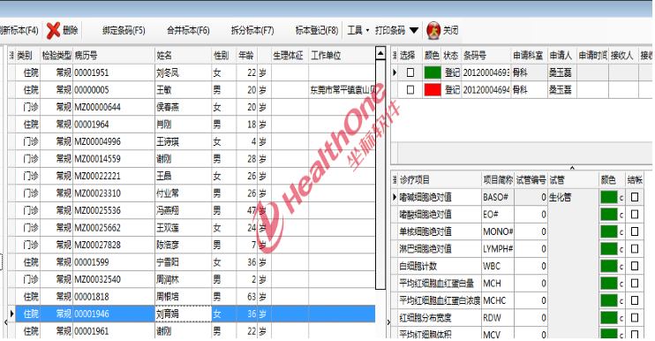Viewport: 655px width, 341px height.
Task: Click the red close icon in toolbar
Action: click(x=433, y=30)
